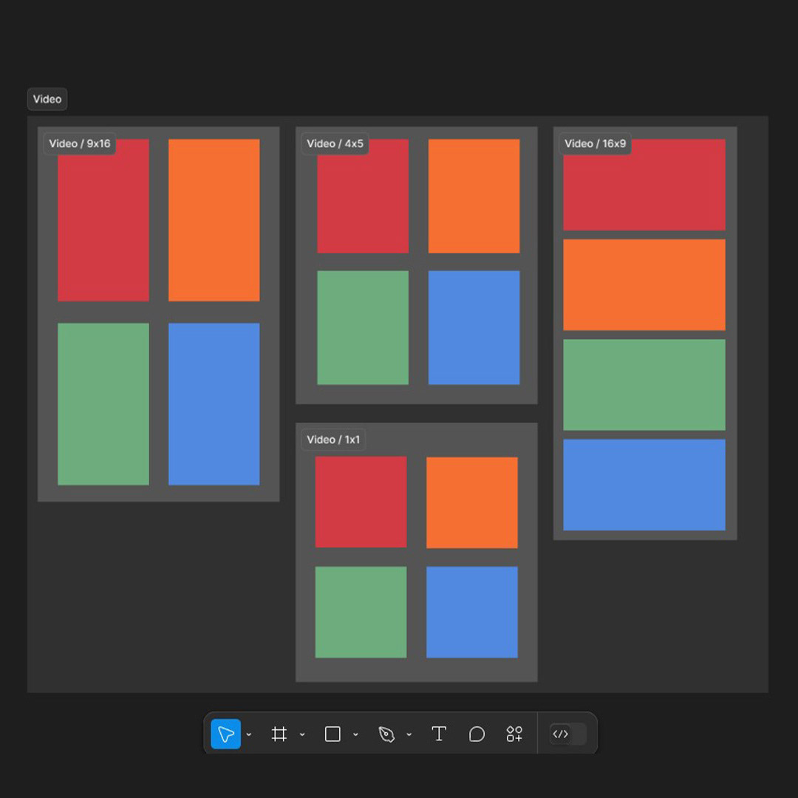Select the Pen tool
The width and height of the screenshot is (798, 798).
(386, 734)
